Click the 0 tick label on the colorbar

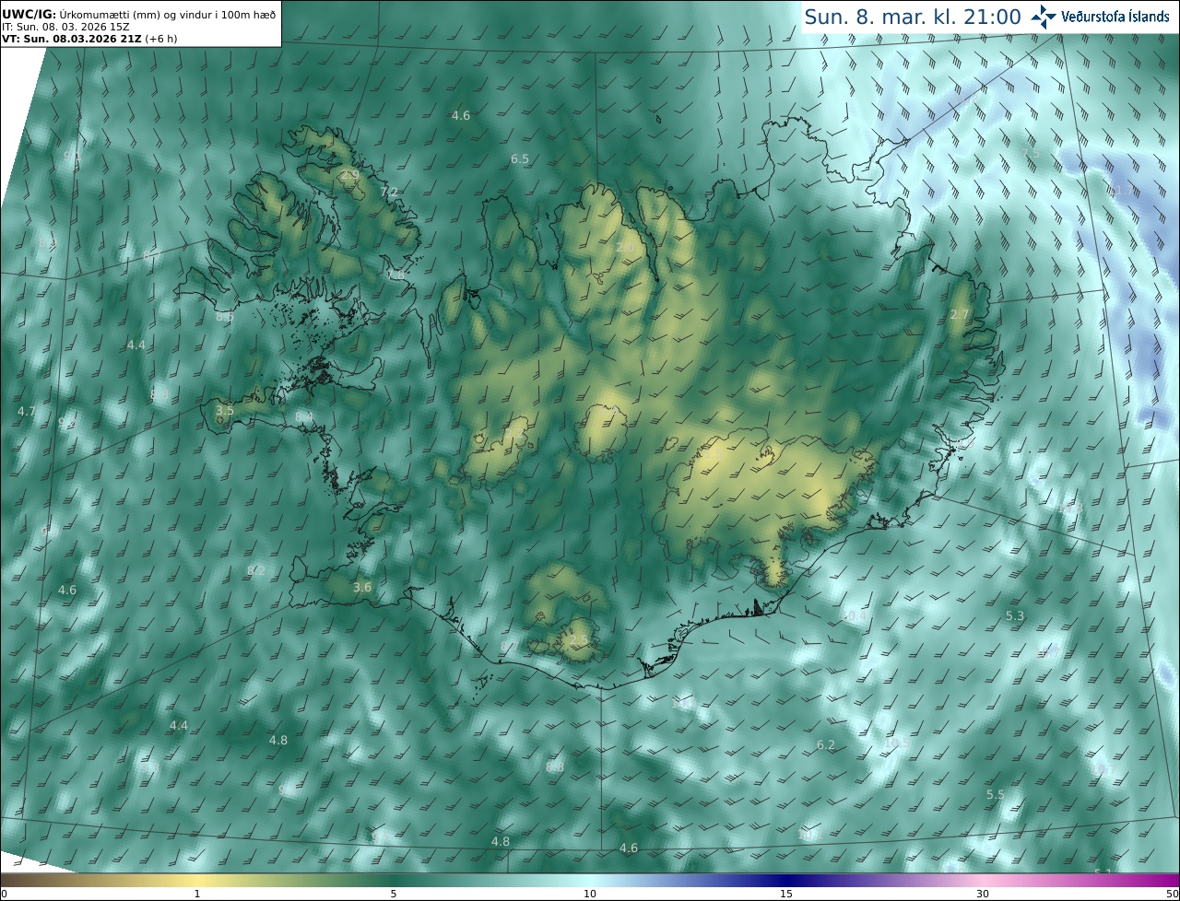tap(4, 894)
